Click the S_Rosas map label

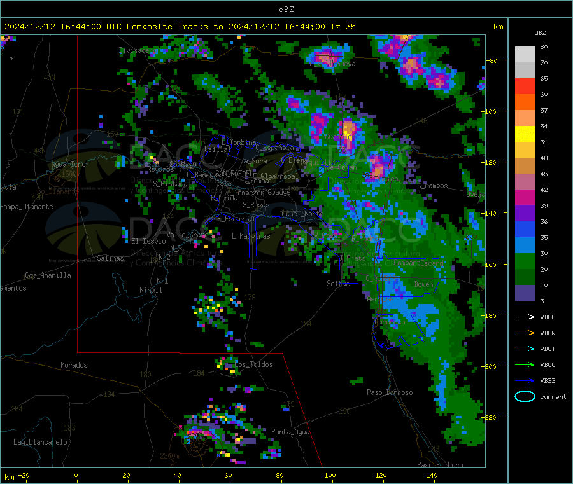(x=256, y=205)
